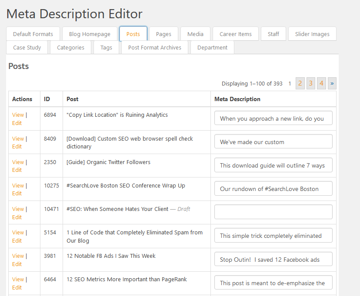Edit the 12 SEO Metrics post

click(17, 287)
